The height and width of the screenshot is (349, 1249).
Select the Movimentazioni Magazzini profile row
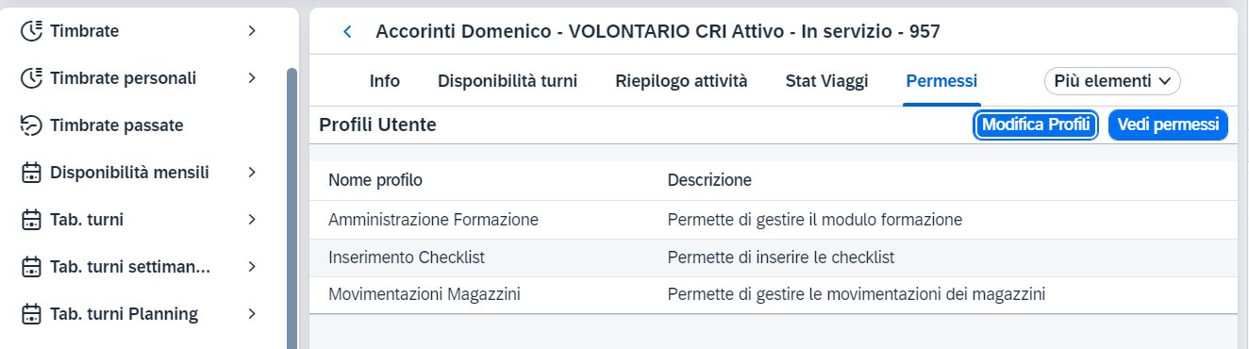pos(773,294)
